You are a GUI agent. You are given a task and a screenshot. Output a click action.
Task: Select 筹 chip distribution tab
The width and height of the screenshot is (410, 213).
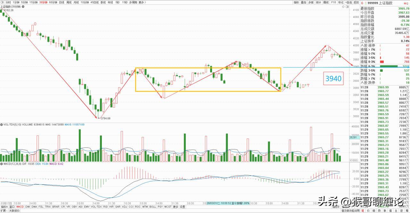pyautogui.click(x=407, y=211)
